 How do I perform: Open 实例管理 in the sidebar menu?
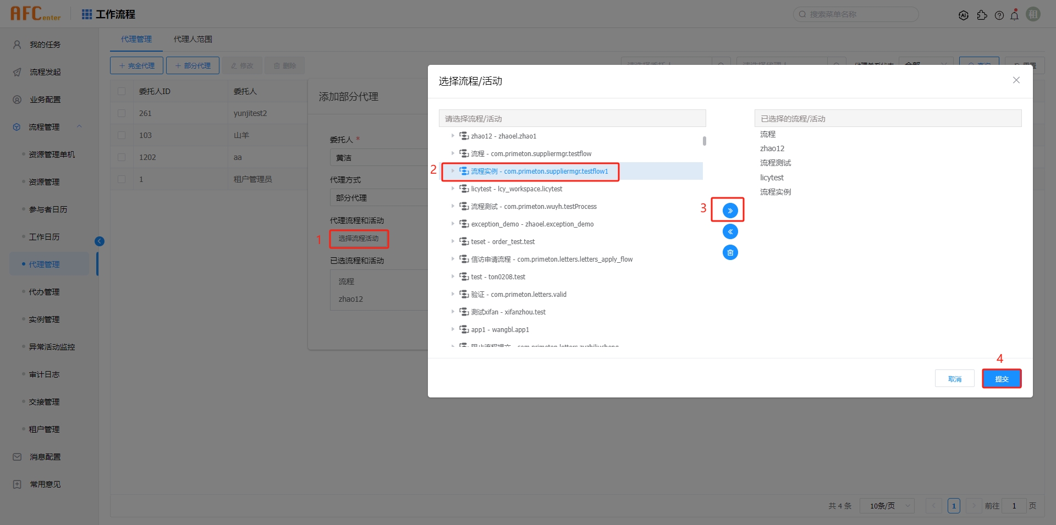click(44, 319)
